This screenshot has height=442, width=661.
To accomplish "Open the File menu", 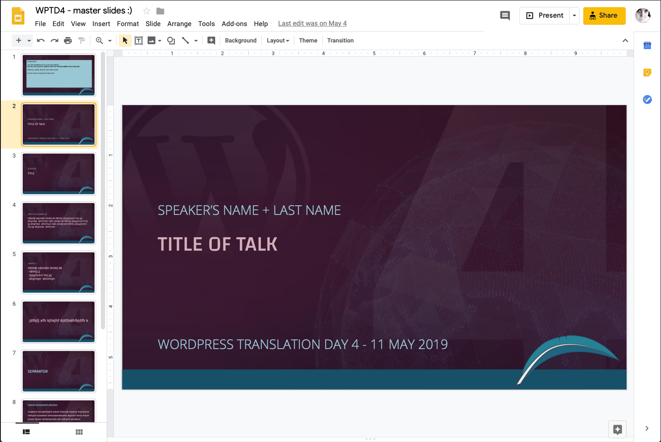I will coord(40,24).
